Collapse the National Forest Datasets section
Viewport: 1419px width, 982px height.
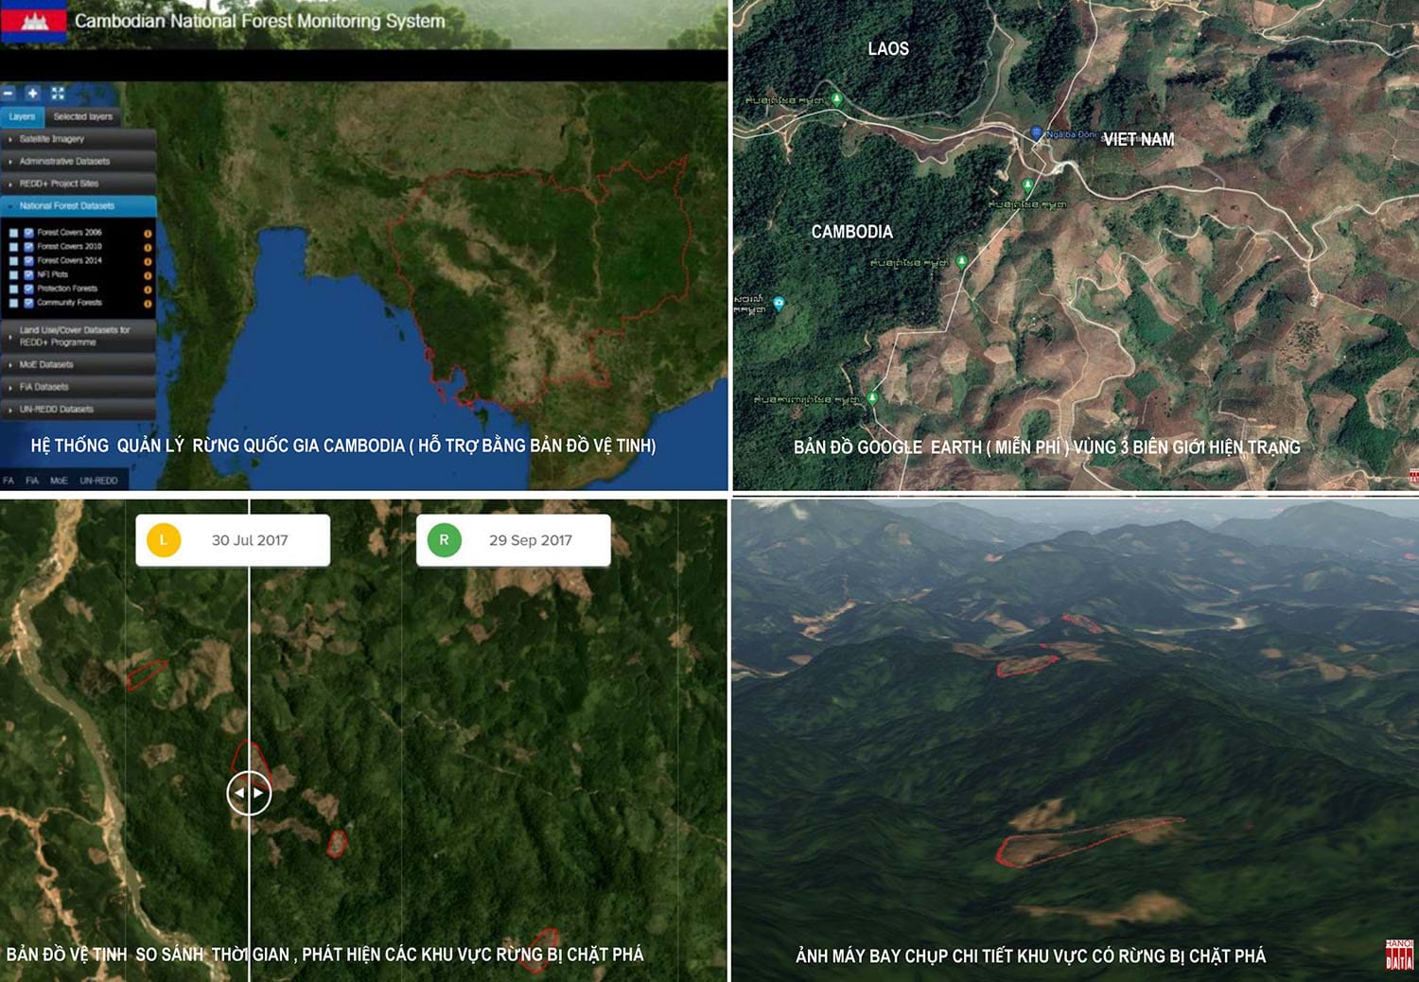[x=79, y=206]
